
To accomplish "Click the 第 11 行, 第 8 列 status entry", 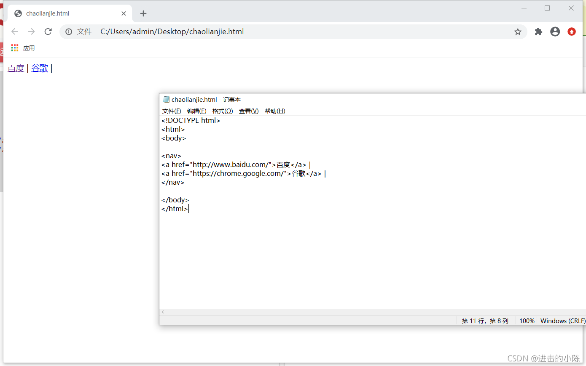I will (485, 321).
